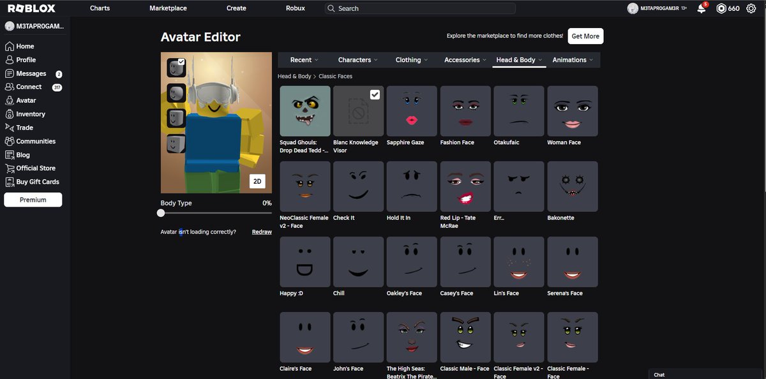Image resolution: width=766 pixels, height=379 pixels.
Task: Equip the Check It face
Action: coord(359,186)
